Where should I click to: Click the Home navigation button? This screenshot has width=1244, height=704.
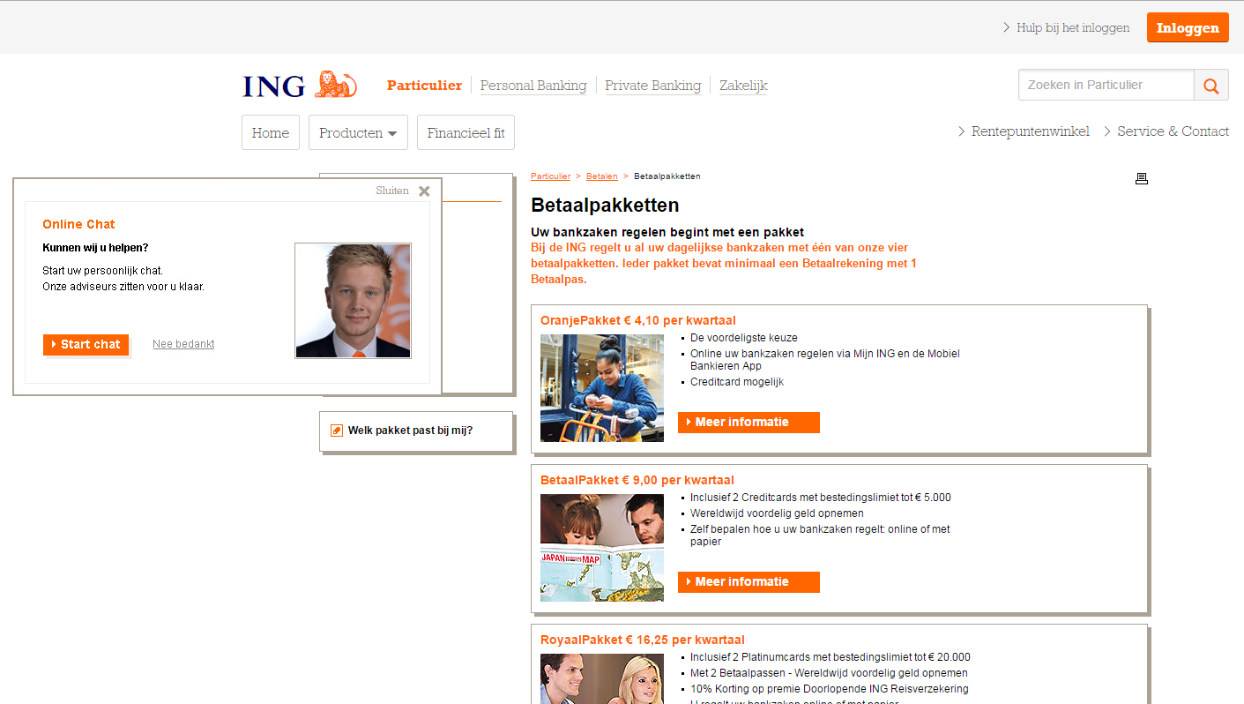(x=271, y=132)
